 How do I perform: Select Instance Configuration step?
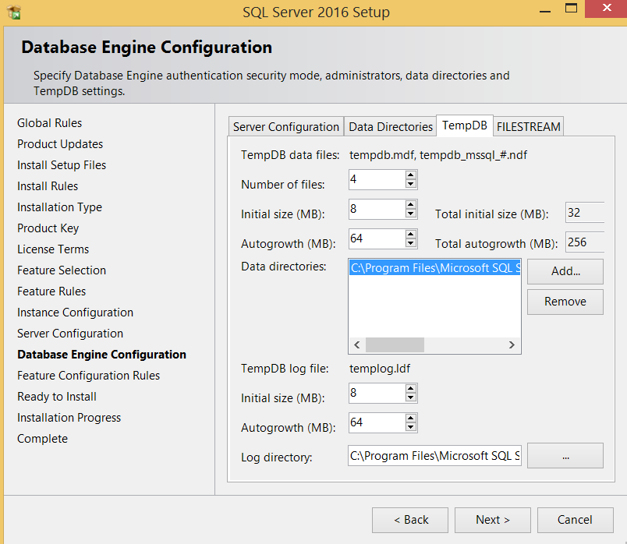coord(75,313)
